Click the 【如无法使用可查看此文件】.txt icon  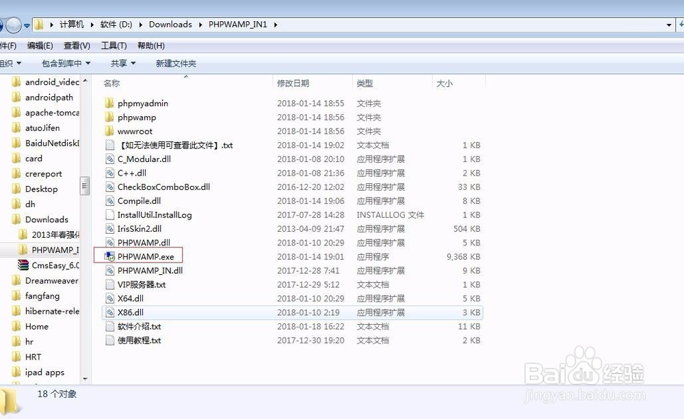tap(110, 145)
